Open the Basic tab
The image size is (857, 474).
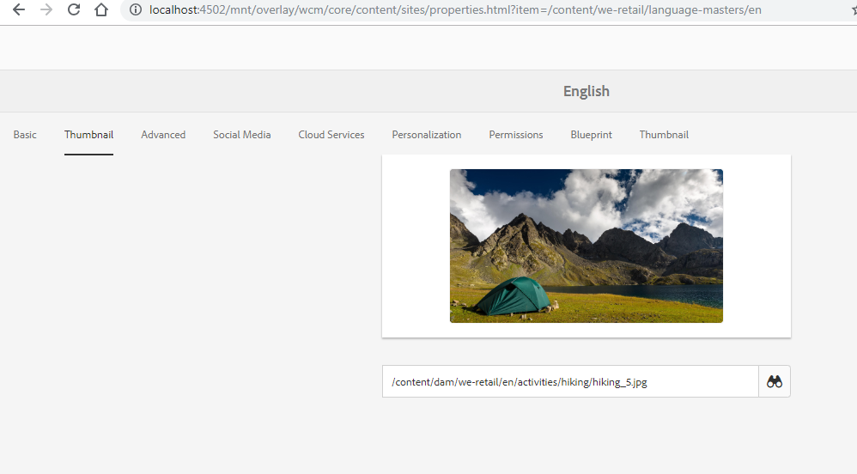25,135
